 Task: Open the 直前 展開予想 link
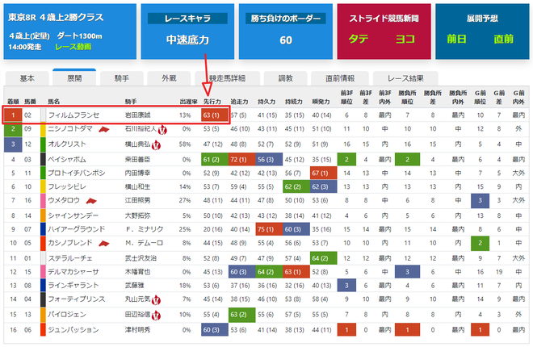pos(503,39)
